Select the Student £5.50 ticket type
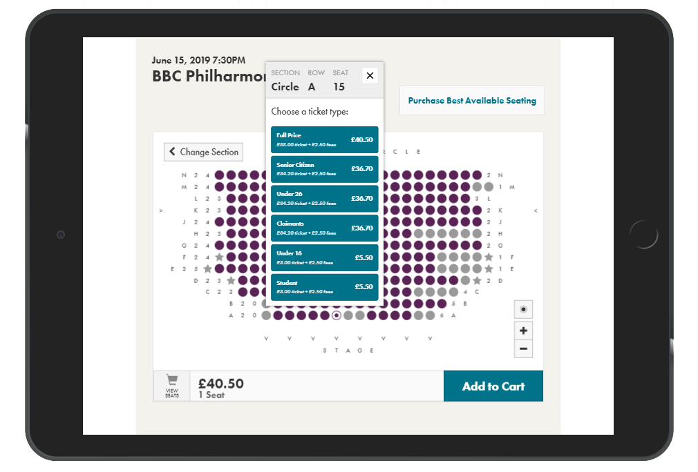The image size is (698, 472). (324, 287)
